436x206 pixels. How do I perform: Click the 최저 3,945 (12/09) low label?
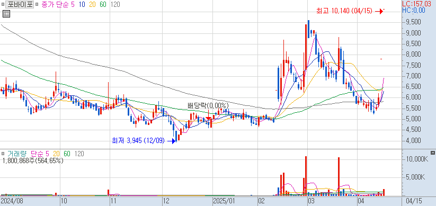tap(138, 141)
